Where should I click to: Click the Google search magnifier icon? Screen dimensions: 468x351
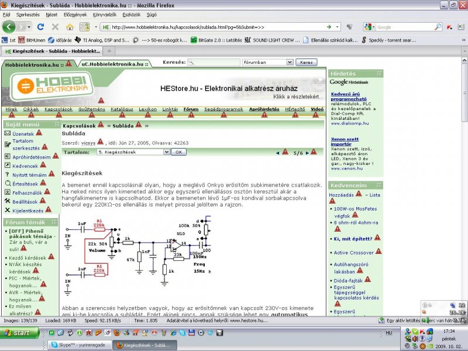click(438, 27)
